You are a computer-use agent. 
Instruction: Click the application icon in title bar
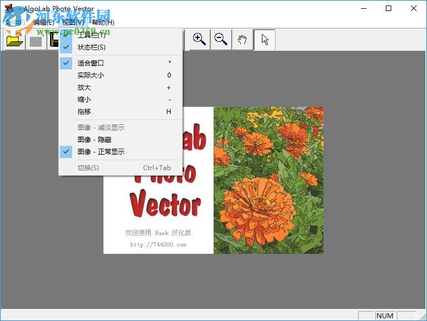(x=9, y=8)
